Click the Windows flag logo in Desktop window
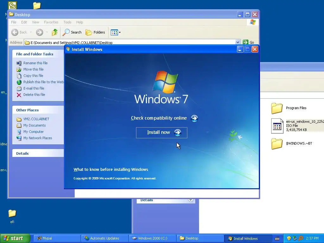324x243 pixels. pyautogui.click(x=252, y=22)
